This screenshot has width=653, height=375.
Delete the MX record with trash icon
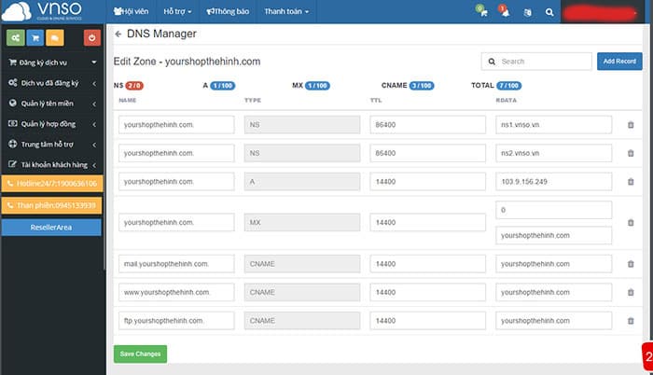pyautogui.click(x=631, y=223)
